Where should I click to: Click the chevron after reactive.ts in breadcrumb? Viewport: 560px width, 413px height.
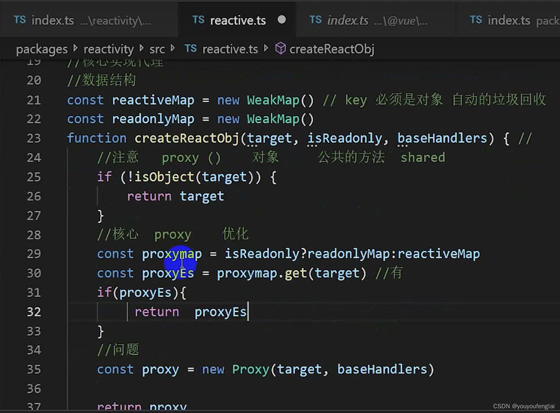(266, 48)
